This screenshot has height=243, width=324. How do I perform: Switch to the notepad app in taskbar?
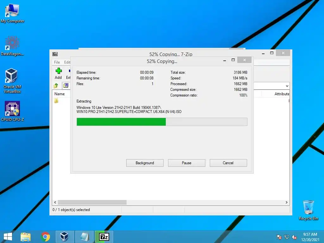point(84,237)
